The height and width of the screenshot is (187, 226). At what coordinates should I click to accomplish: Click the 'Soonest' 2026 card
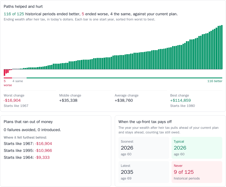click(x=144, y=148)
